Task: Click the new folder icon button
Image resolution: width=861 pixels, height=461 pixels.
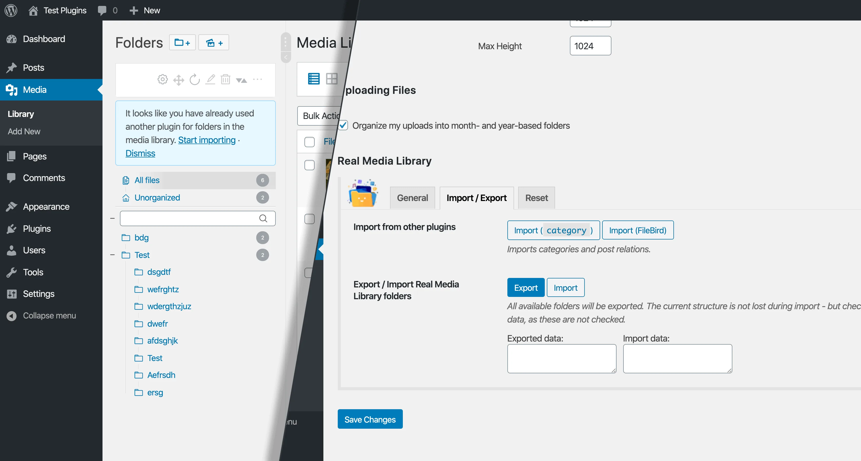Action: point(182,43)
